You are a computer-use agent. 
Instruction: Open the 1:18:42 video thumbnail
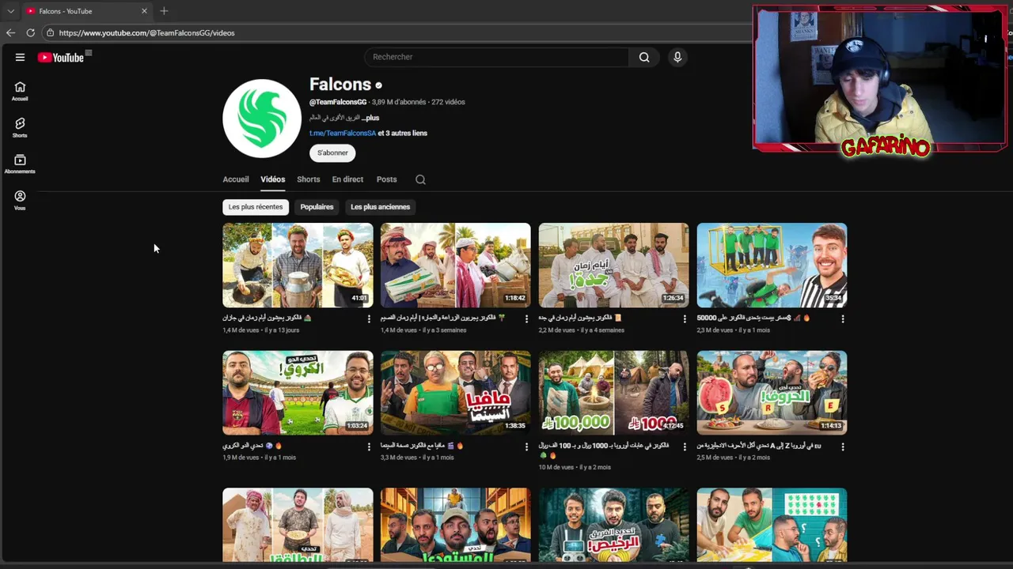pos(455,265)
